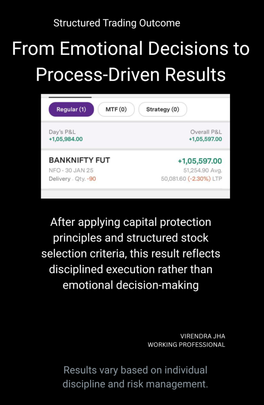
Task: Click the name Virendra Jha
Action: coord(203,336)
